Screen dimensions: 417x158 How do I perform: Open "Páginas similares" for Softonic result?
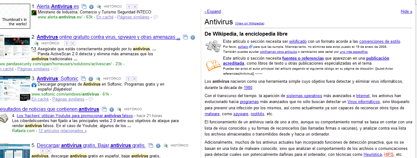[x=68, y=99]
